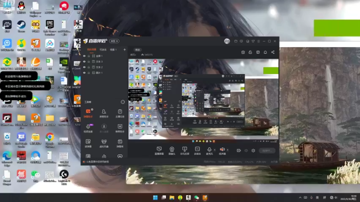Open the 弹幕秀 TV icon tool
Viewport: 360px width, 202px height.
pos(120,143)
